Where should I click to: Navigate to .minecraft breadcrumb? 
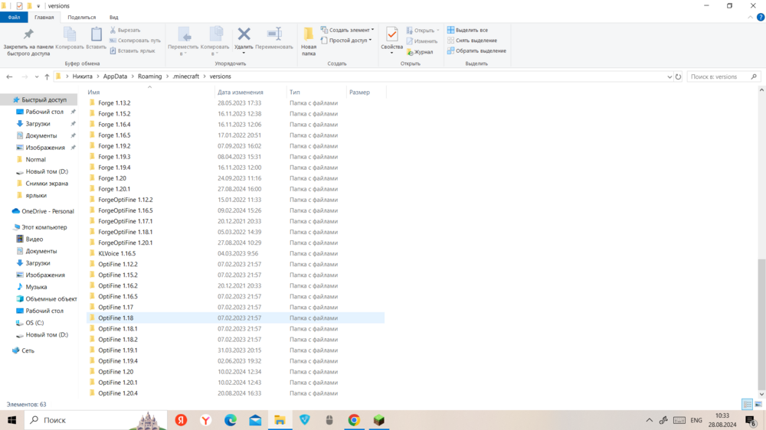[186, 77]
